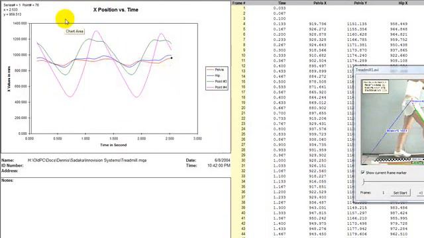Viewport: 424px width, 238px height.
Task: Click the file path next to Name
Action: 87,160
